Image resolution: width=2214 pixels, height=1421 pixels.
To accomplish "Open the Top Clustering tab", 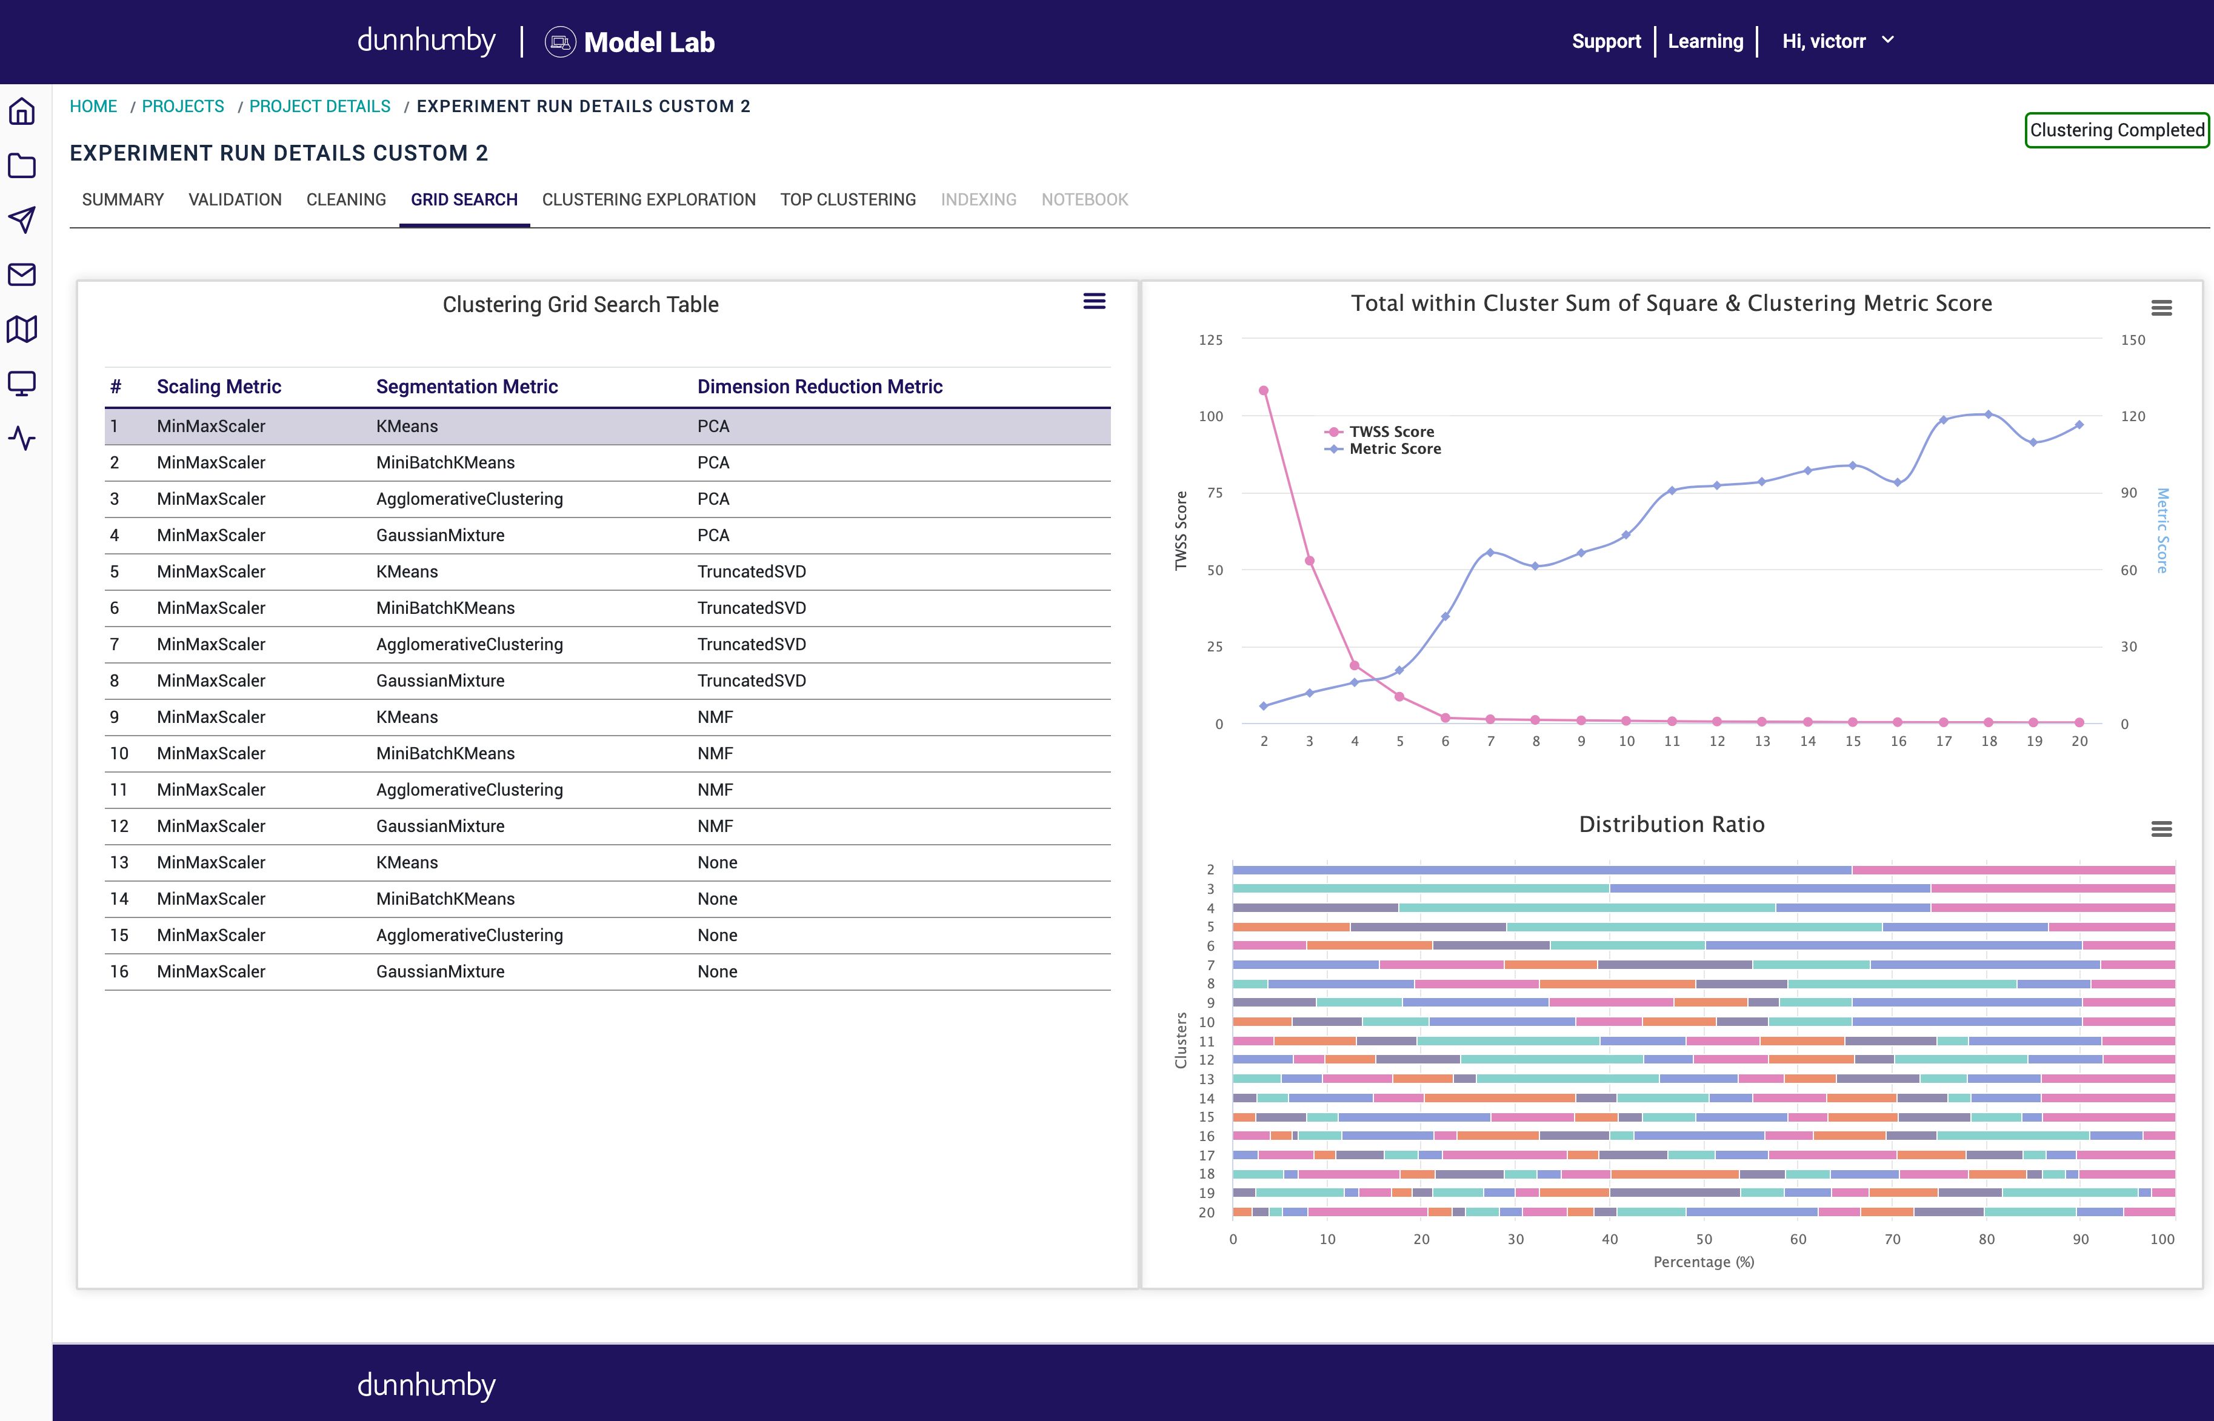I will coord(848,199).
